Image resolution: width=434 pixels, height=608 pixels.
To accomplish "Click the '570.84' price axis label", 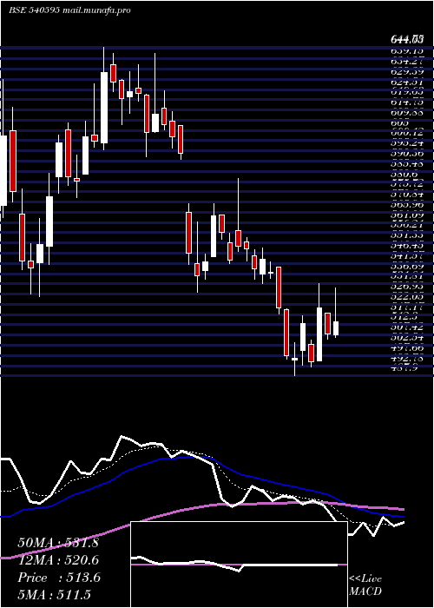I will point(407,194).
